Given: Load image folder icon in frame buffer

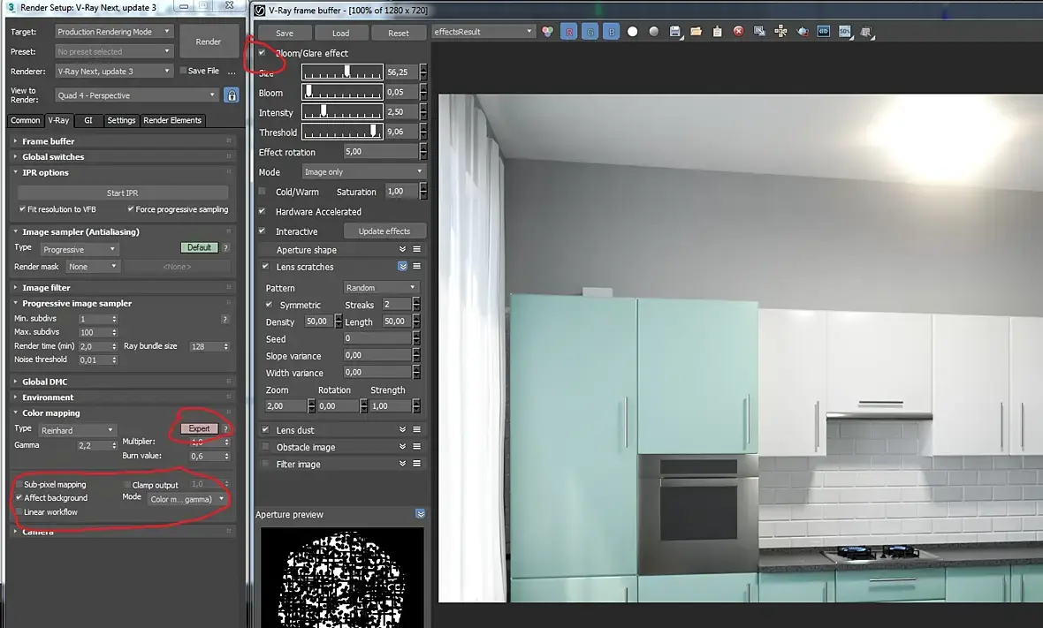Looking at the screenshot, I should (x=696, y=32).
